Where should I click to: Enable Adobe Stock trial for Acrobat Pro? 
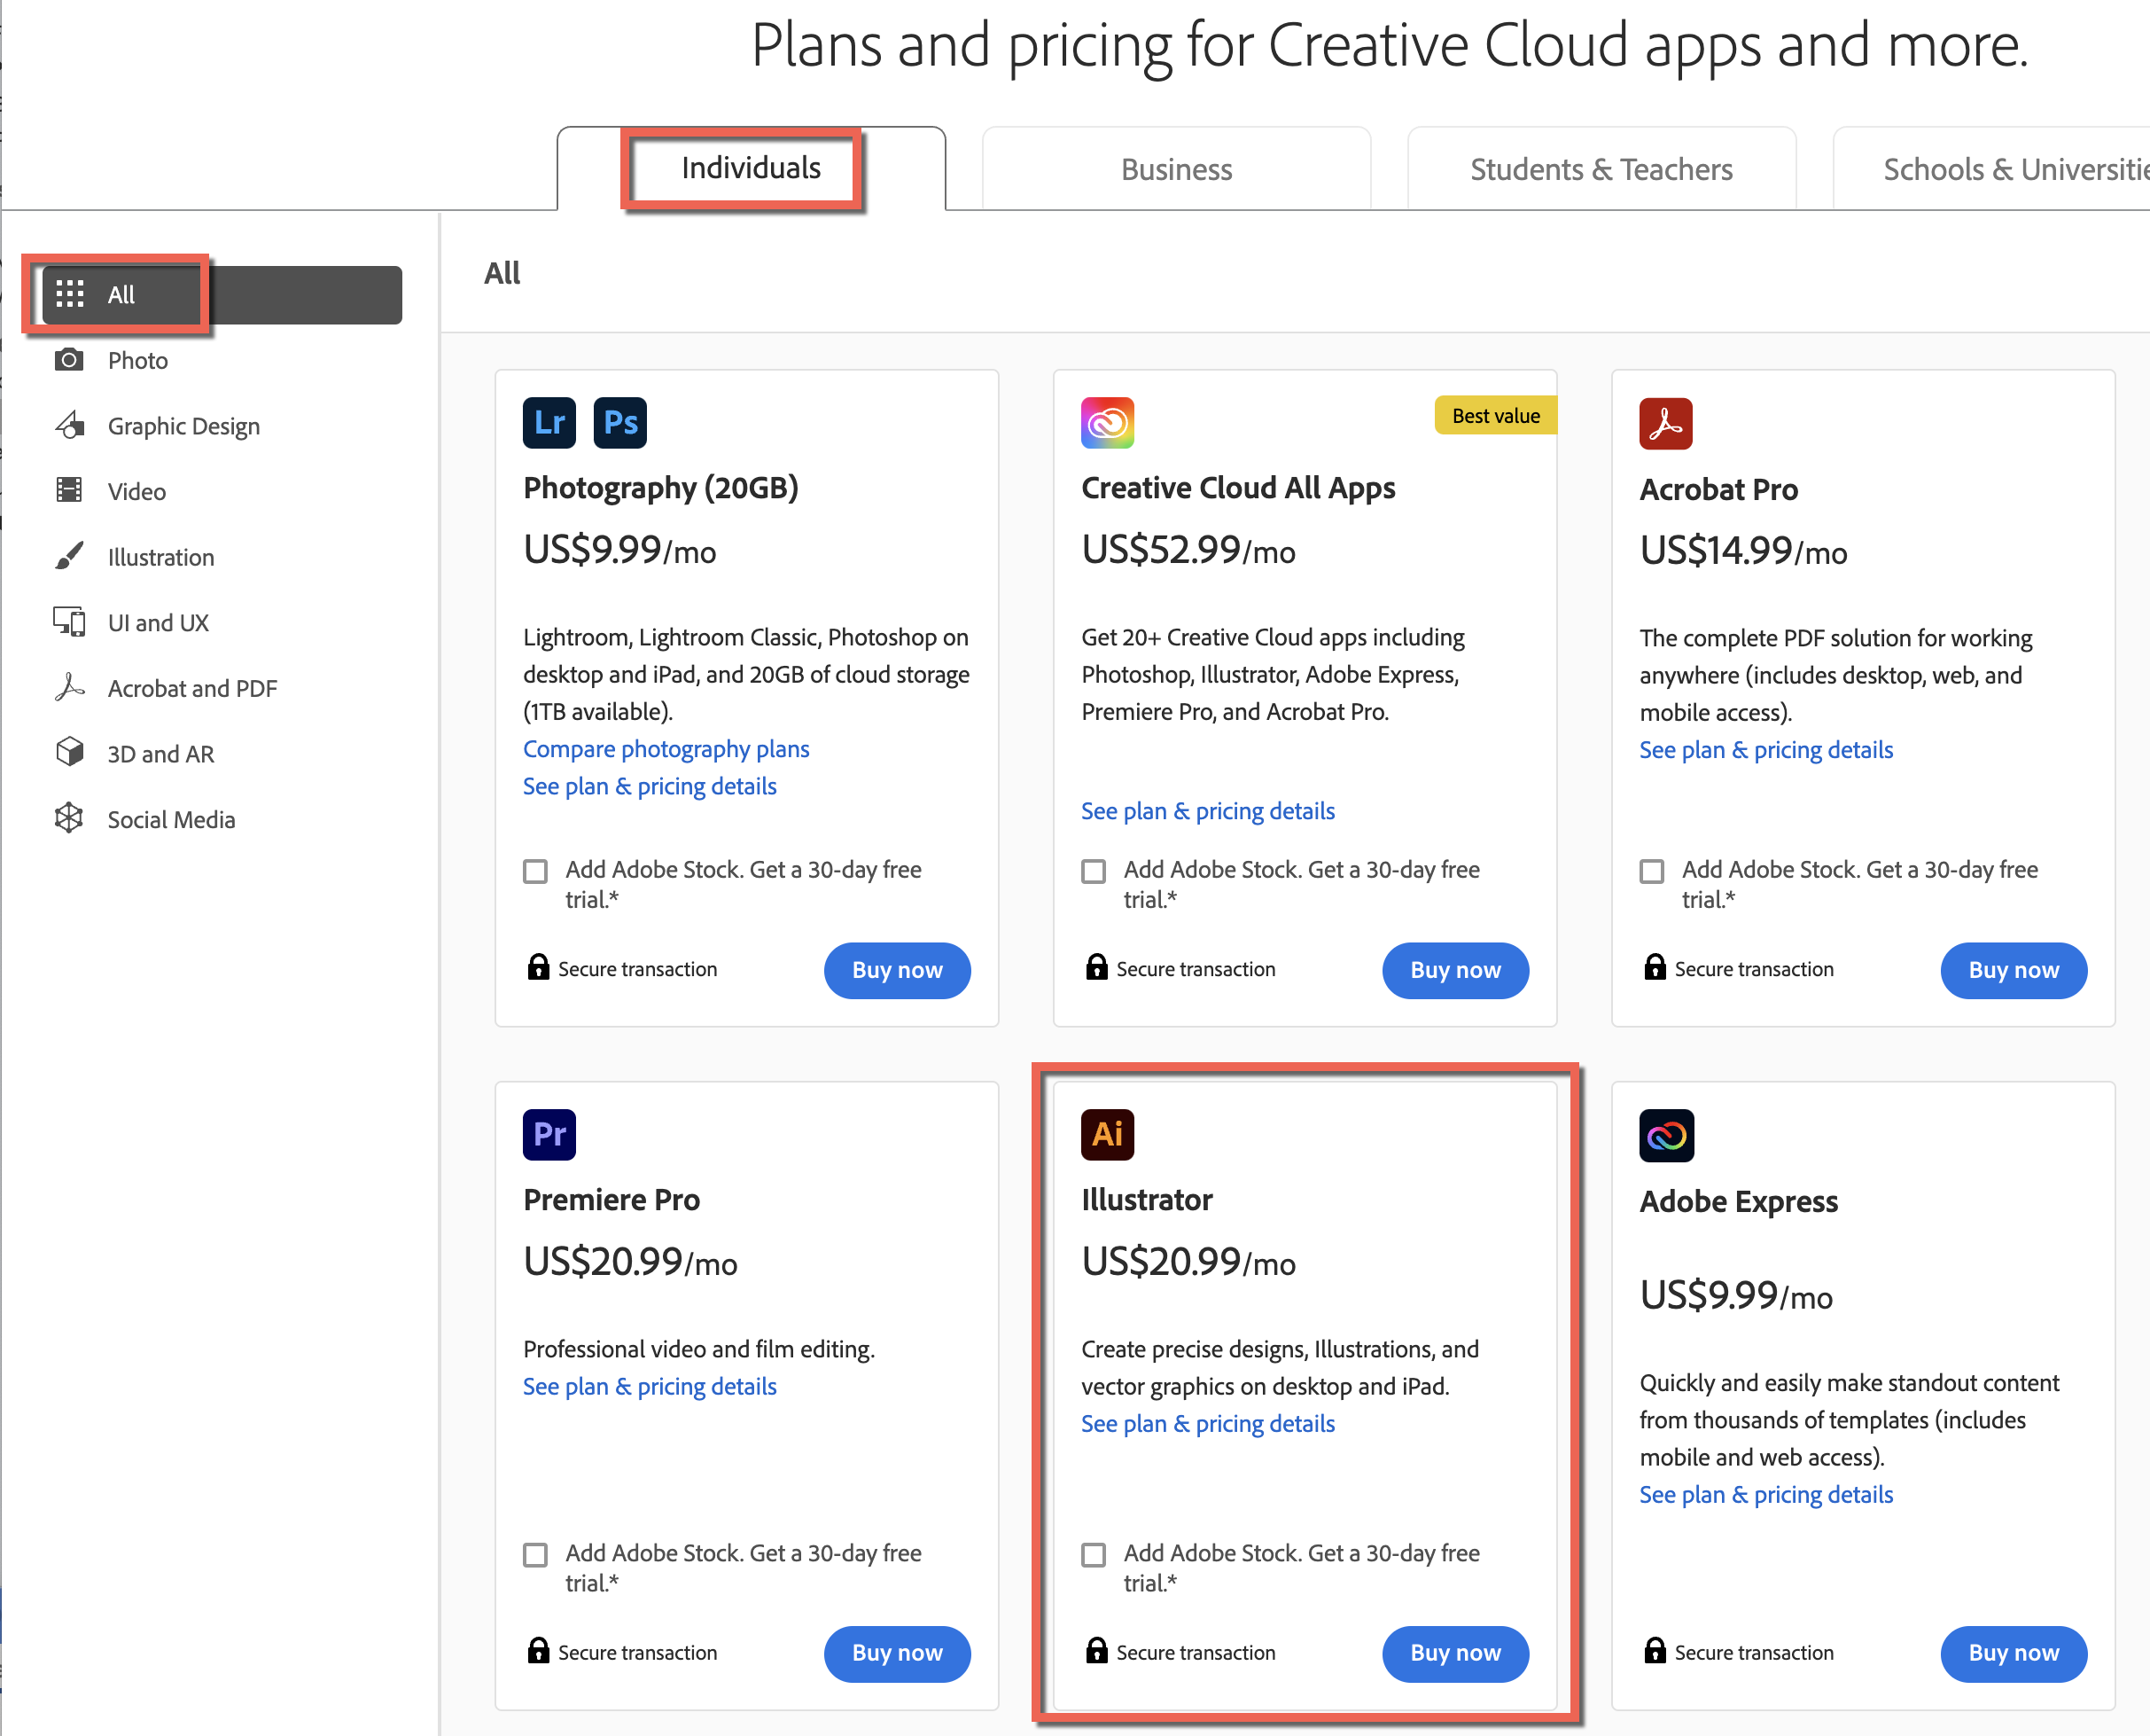tap(1652, 871)
